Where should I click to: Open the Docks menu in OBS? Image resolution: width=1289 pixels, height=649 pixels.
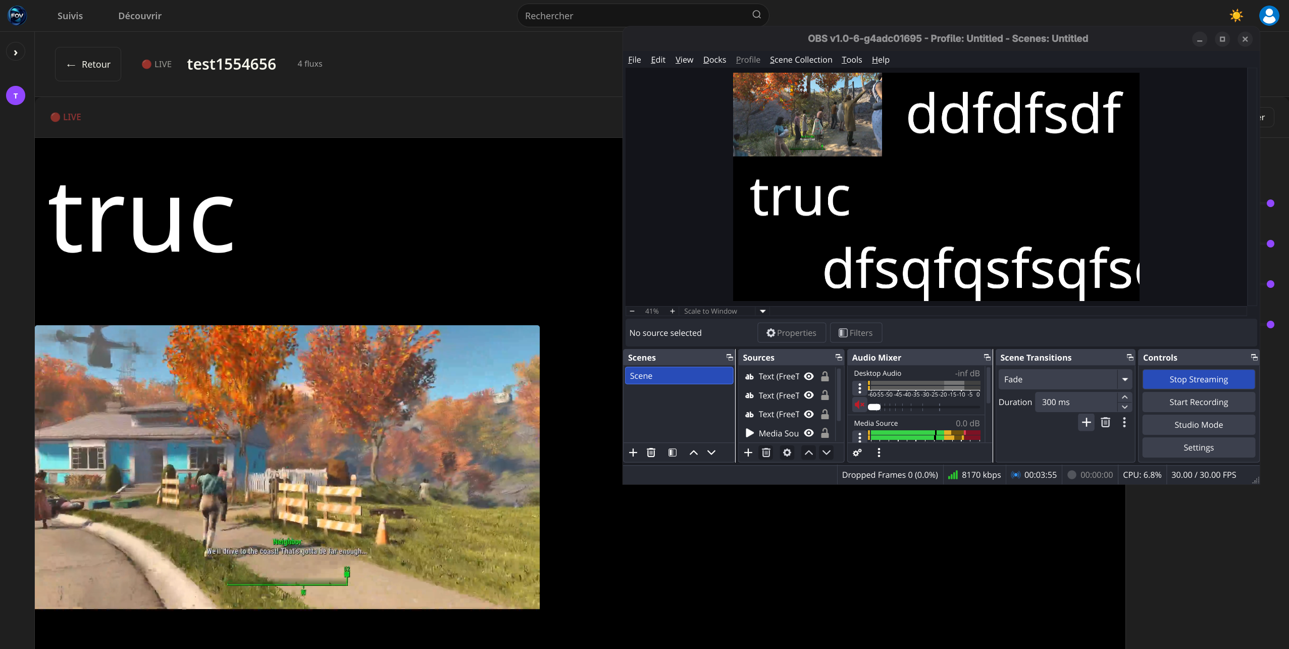tap(714, 60)
